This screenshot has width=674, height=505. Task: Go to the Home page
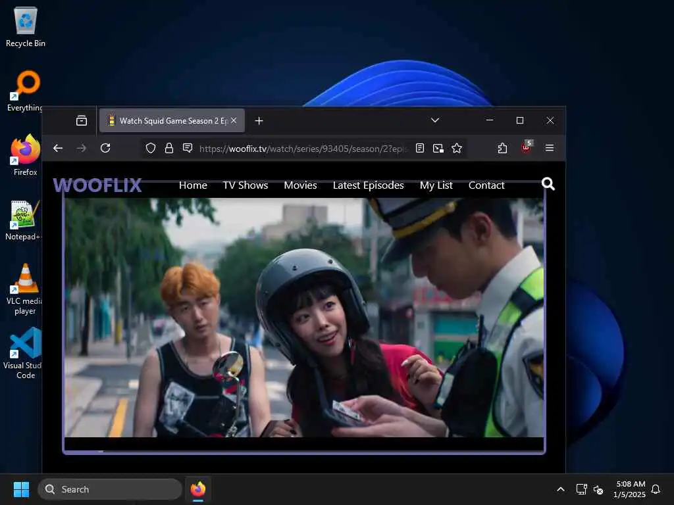click(x=193, y=185)
